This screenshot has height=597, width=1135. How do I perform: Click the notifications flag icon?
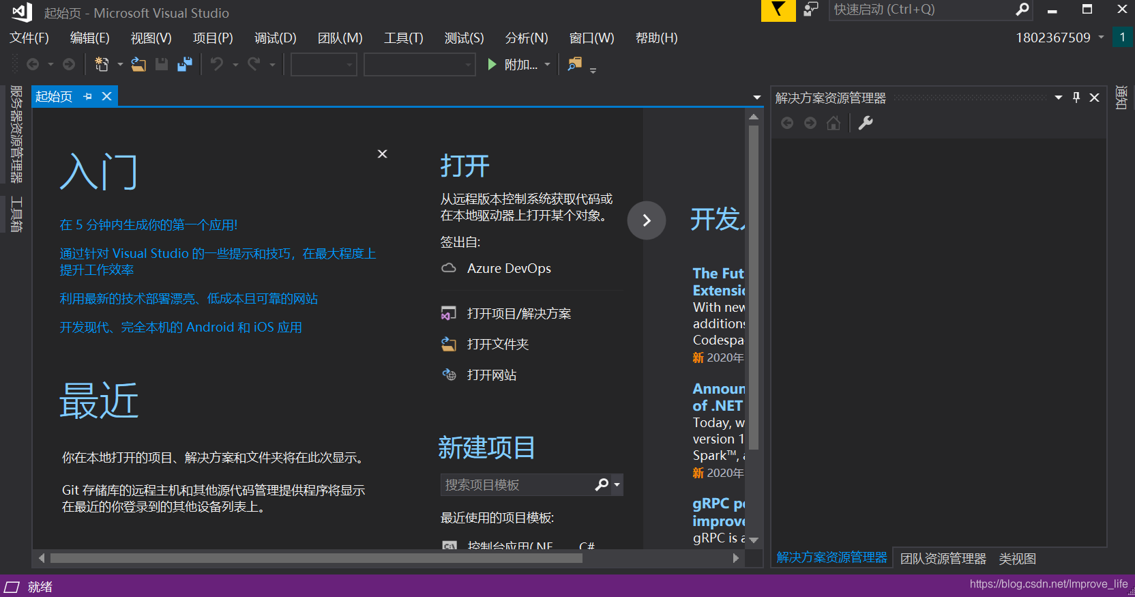778,10
